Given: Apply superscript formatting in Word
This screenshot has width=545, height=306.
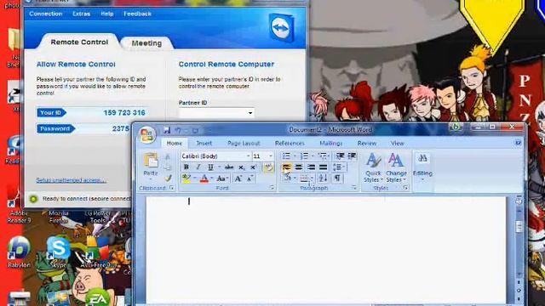Looking at the screenshot, I should (x=254, y=167).
